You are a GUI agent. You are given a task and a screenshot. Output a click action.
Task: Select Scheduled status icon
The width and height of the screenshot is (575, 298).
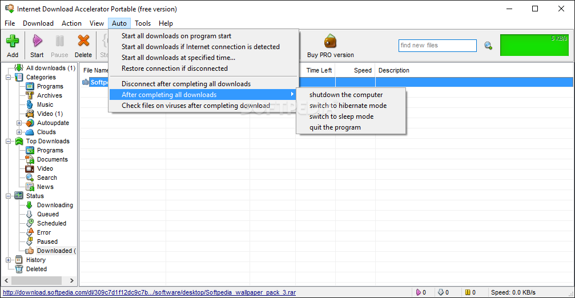pyautogui.click(x=30, y=223)
